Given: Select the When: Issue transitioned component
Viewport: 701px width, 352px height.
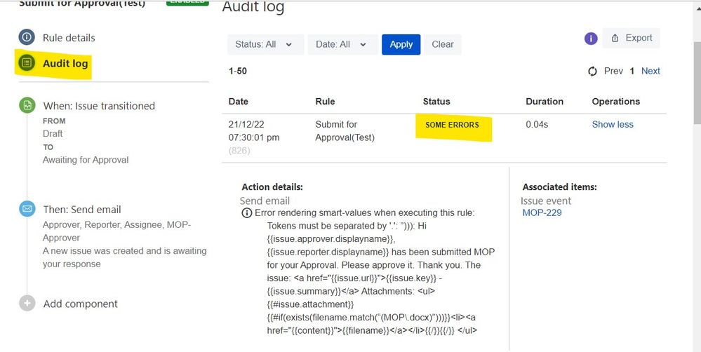Looking at the screenshot, I should 99,106.
